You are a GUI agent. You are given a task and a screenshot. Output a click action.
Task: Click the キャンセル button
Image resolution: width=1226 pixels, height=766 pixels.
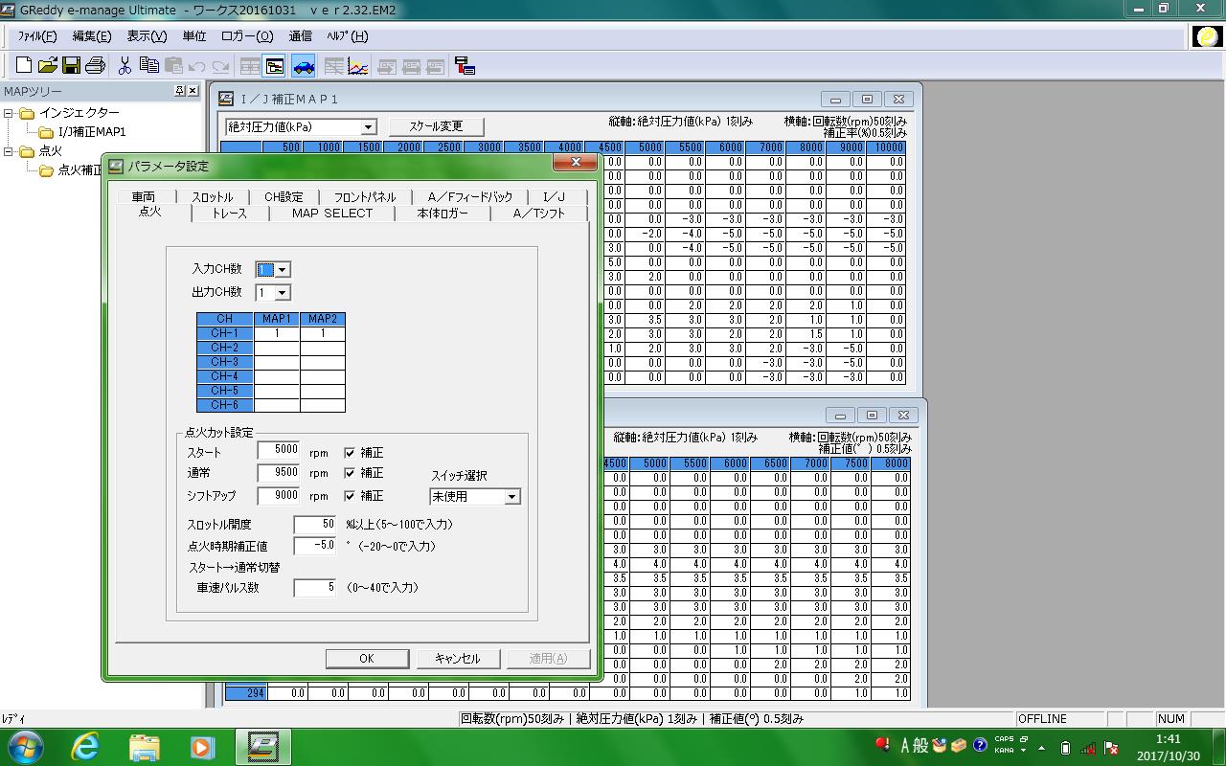click(457, 659)
